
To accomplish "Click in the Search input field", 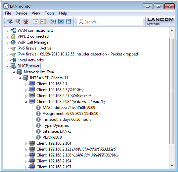I will 110,22.
